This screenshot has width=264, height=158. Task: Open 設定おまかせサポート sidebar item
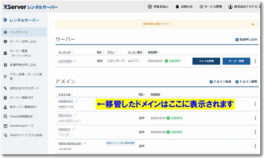point(24,88)
